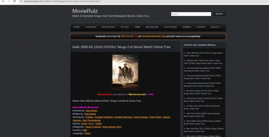269x137 pixels.
Task: Open the DUBBED menu item
Action: tap(187, 27)
